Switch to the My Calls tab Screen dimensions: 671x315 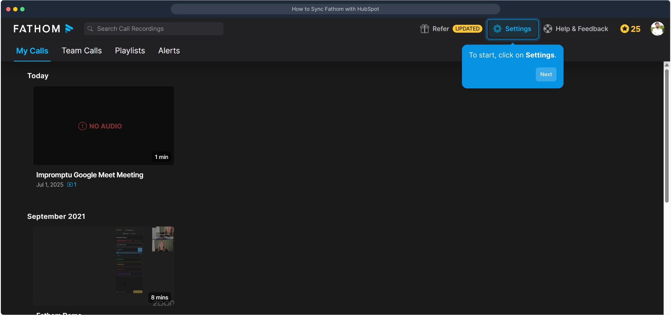click(32, 51)
